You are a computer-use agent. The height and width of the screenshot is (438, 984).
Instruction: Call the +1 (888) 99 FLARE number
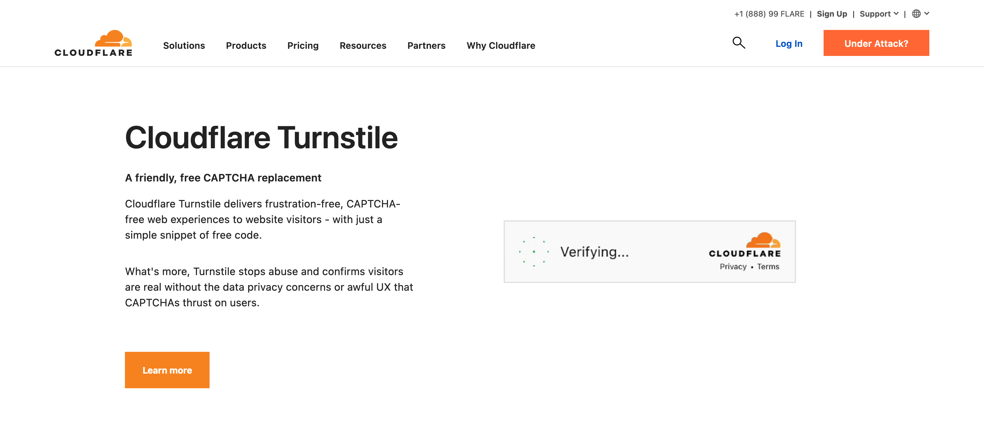[x=769, y=14]
